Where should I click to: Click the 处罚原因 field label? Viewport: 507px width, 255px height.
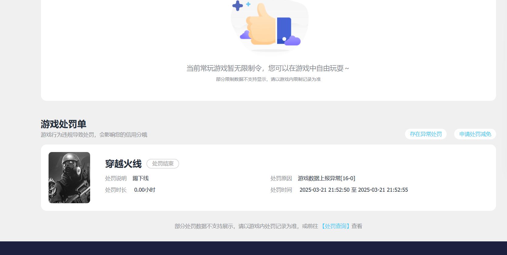(281, 178)
